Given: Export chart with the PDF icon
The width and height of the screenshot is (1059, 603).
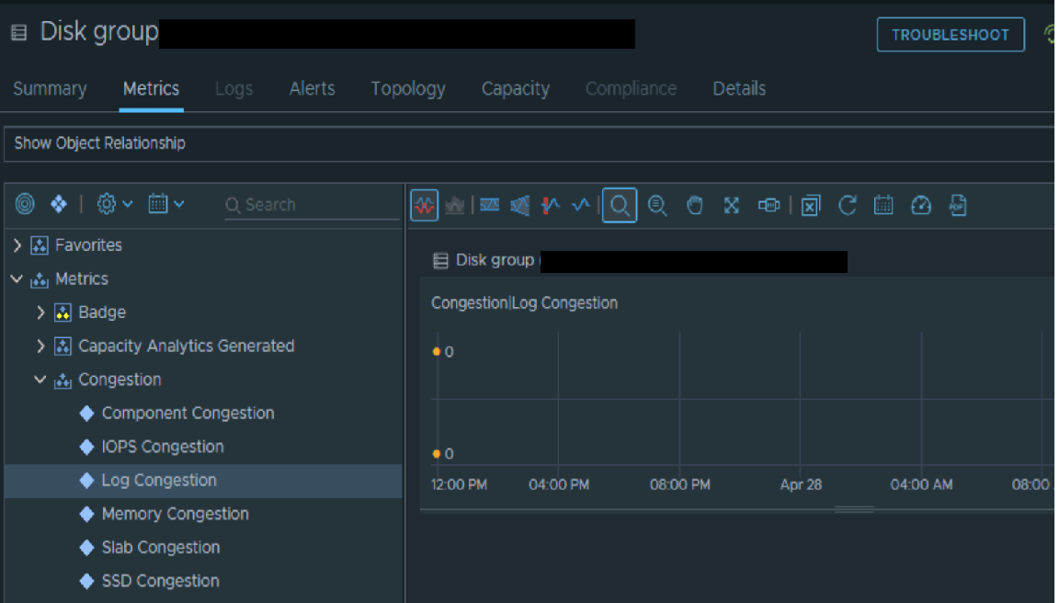Looking at the screenshot, I should click(x=958, y=206).
